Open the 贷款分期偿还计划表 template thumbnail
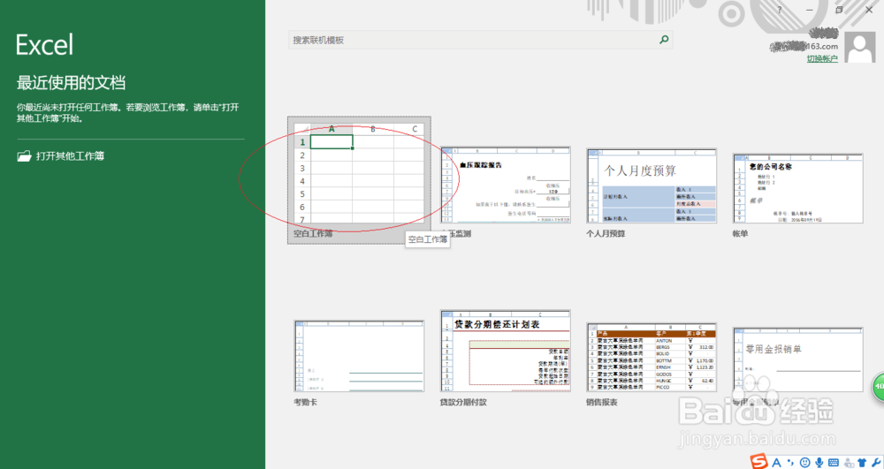The width and height of the screenshot is (884, 469). [506, 350]
